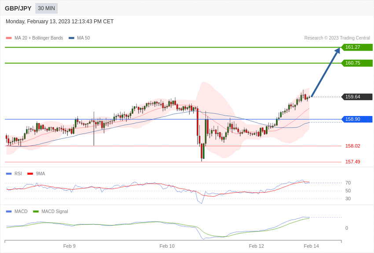The width and height of the screenshot is (374, 253).
Task: Click the MACD Signal green legend swatch
Action: (36, 212)
